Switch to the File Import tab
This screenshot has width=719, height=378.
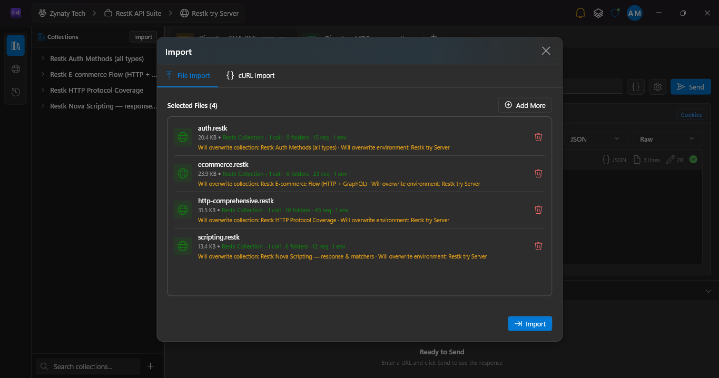188,75
